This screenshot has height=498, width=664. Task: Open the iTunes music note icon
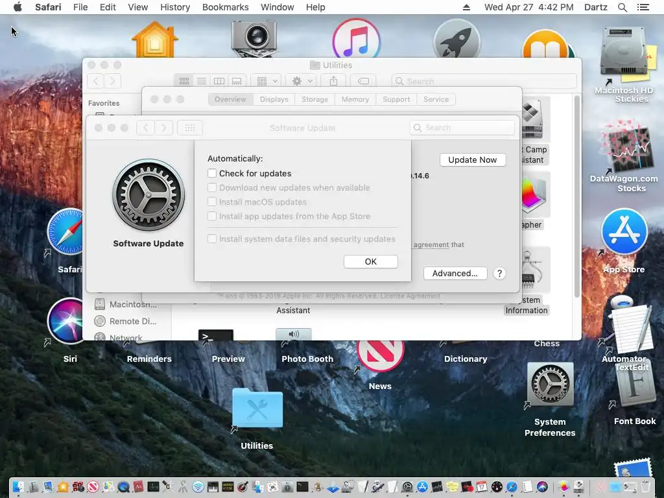click(x=357, y=39)
